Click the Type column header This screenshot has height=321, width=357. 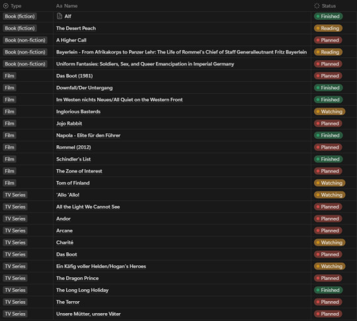click(13, 6)
